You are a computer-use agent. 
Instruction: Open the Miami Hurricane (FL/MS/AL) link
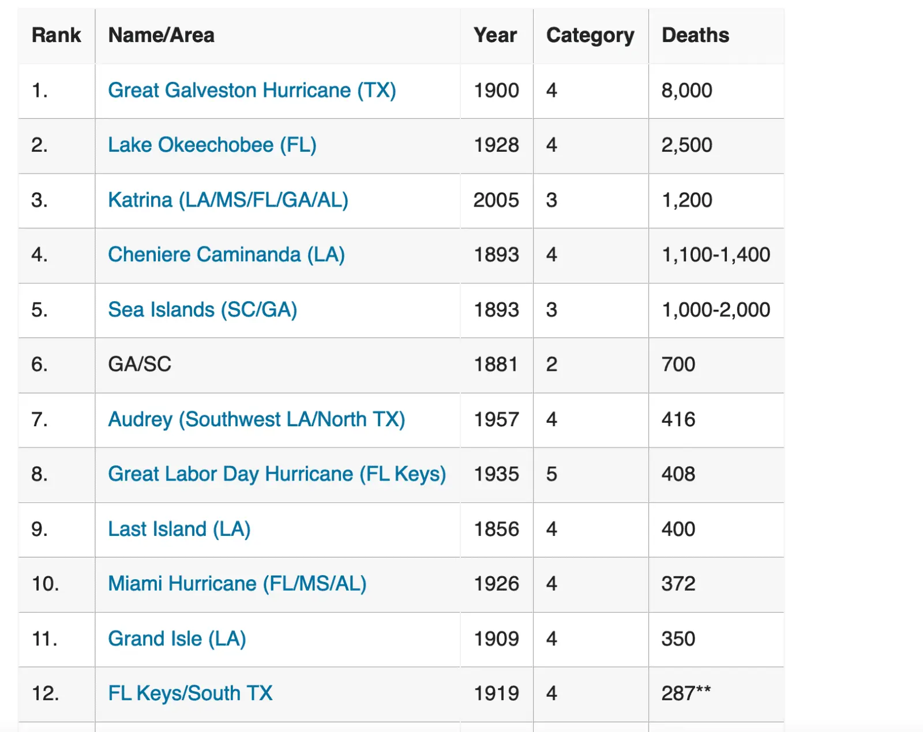pos(237,584)
